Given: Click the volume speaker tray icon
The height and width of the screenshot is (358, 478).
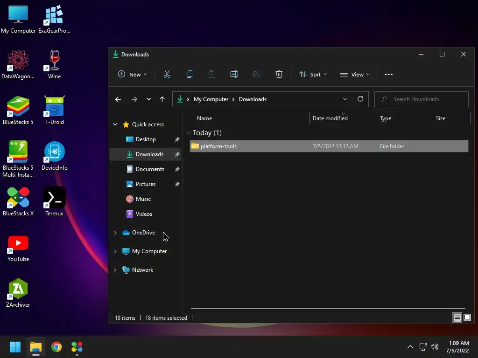Looking at the screenshot, I should pos(435,347).
